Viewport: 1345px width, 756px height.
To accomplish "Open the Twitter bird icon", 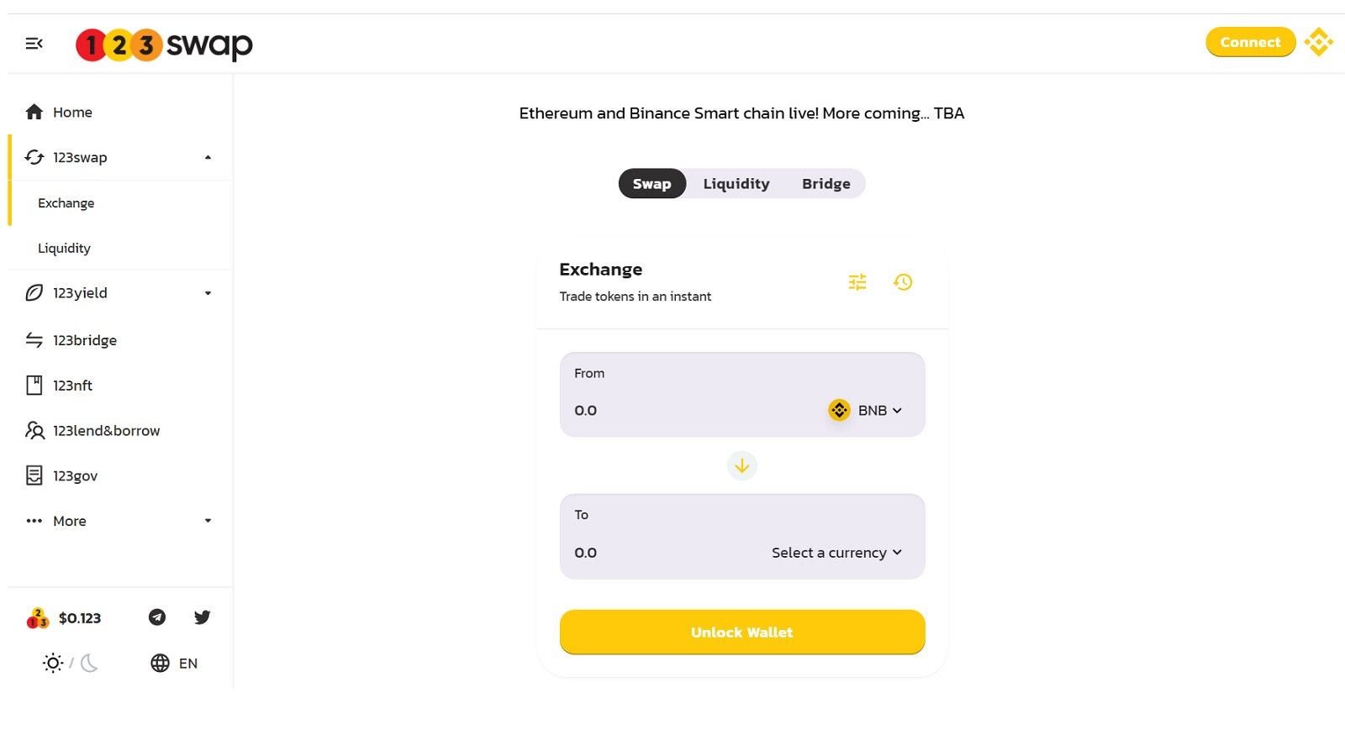I will [202, 617].
